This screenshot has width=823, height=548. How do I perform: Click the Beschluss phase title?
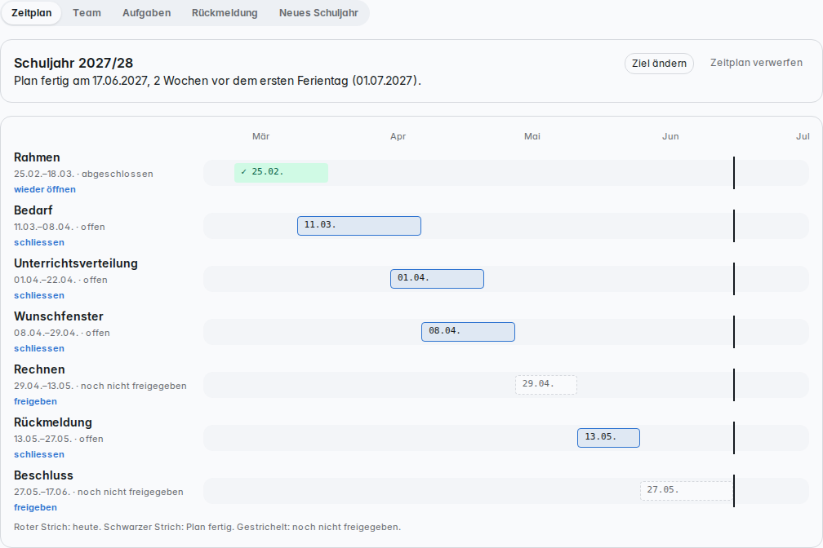pyautogui.click(x=43, y=475)
